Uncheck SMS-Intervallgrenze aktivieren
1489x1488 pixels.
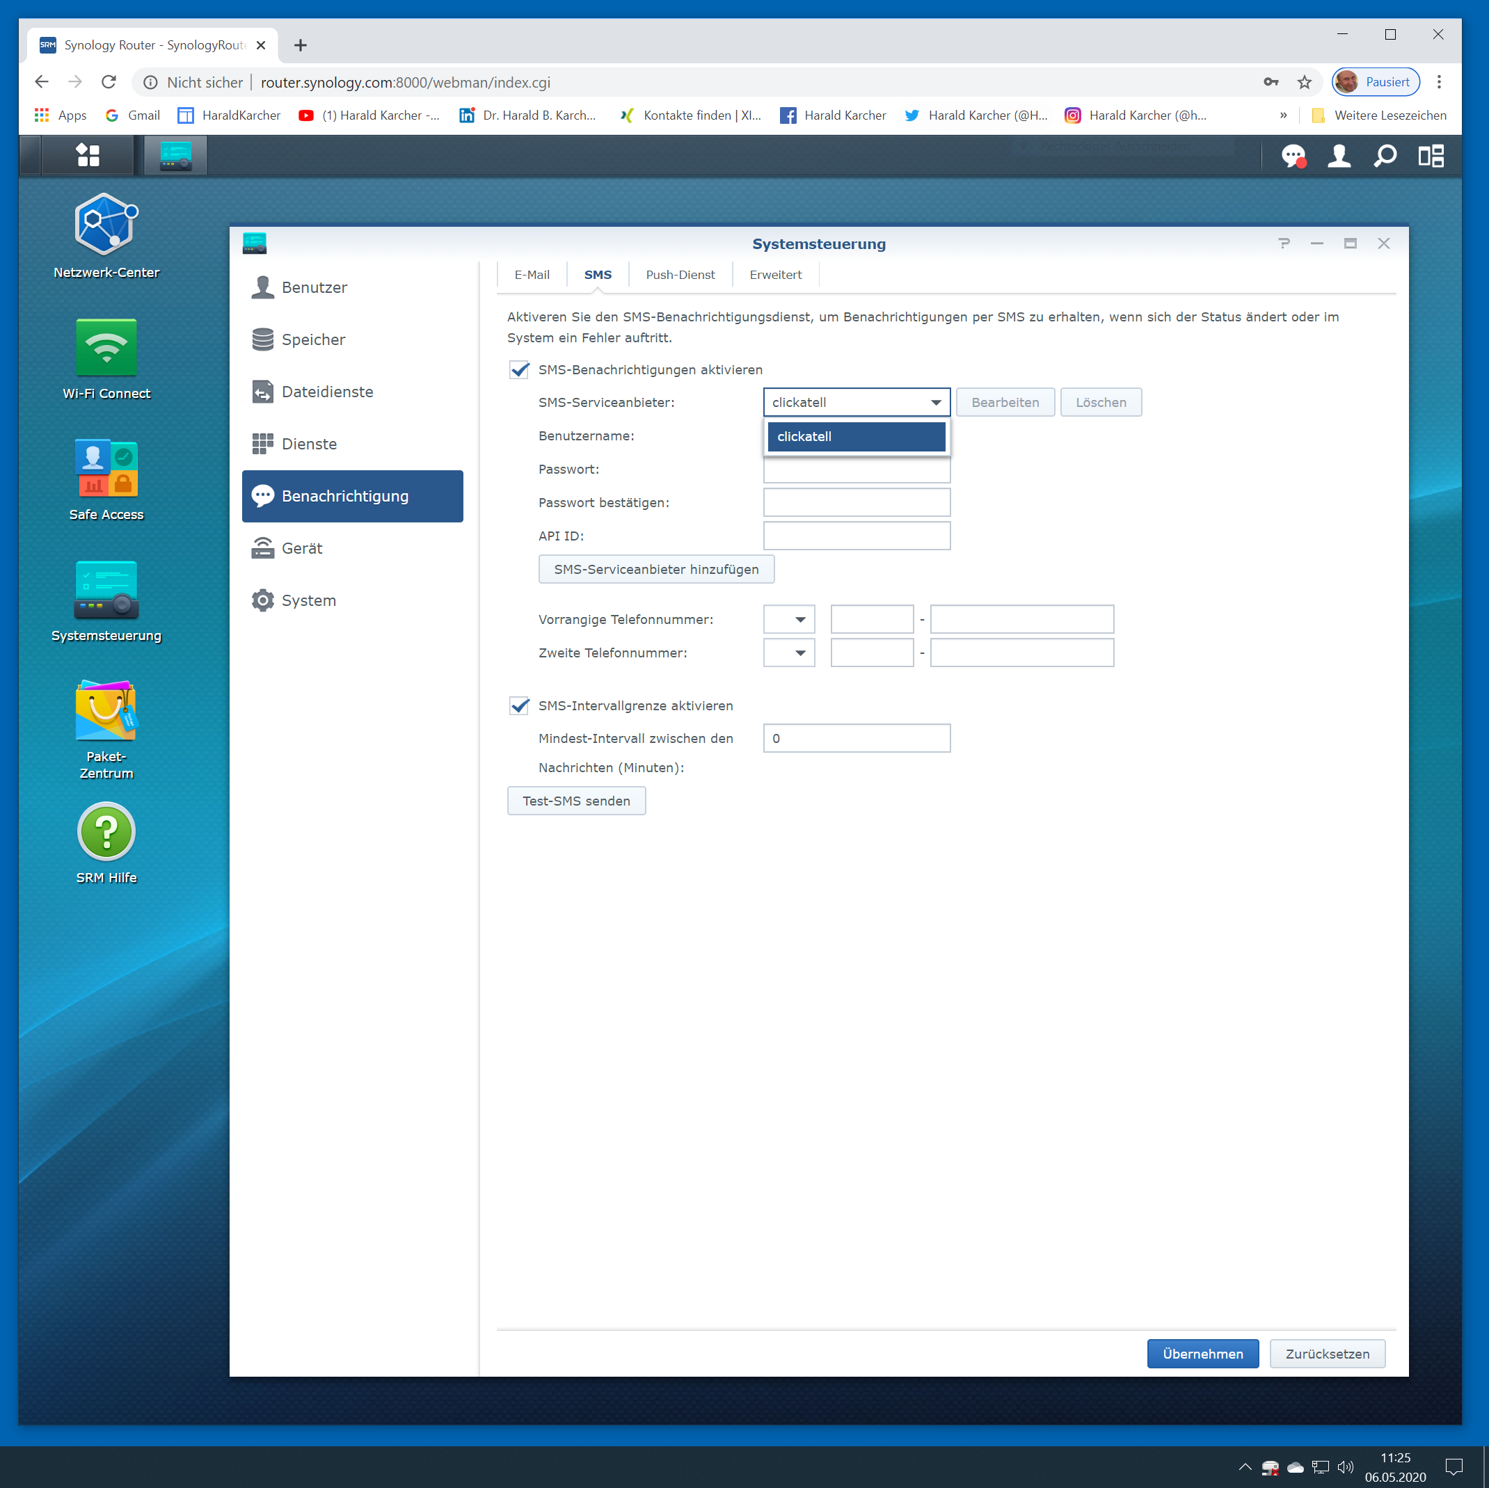pos(520,706)
